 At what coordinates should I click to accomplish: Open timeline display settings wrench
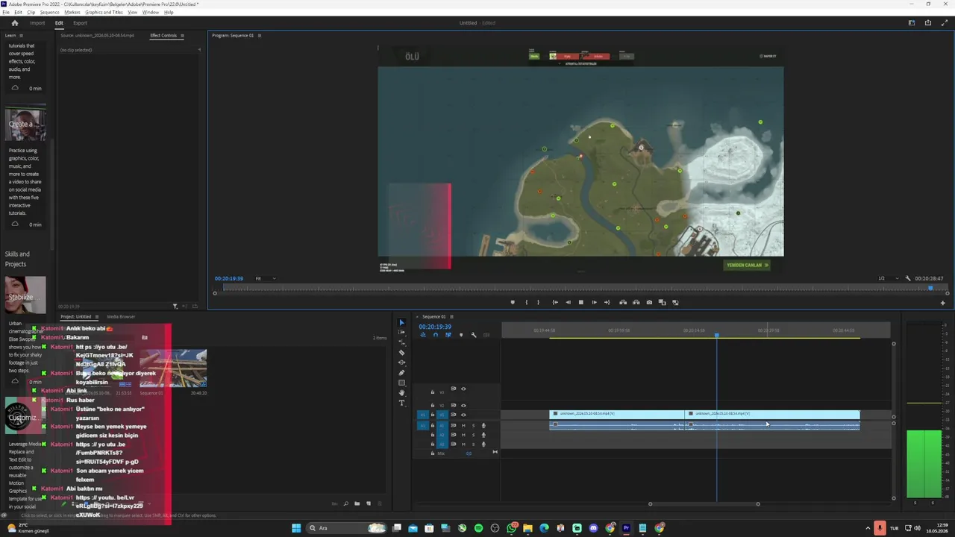(x=473, y=335)
